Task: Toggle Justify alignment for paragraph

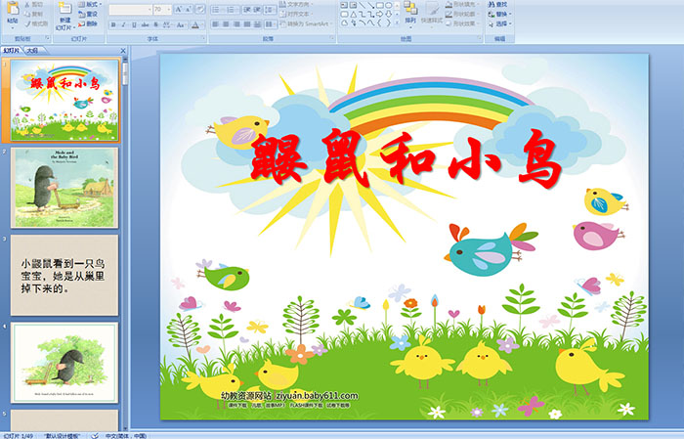Action: 247,24
